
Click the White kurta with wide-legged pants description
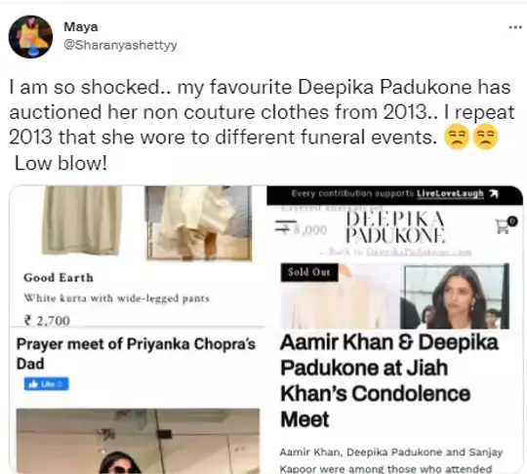click(117, 298)
